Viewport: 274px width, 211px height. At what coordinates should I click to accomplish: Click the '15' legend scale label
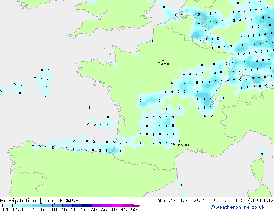(64, 209)
